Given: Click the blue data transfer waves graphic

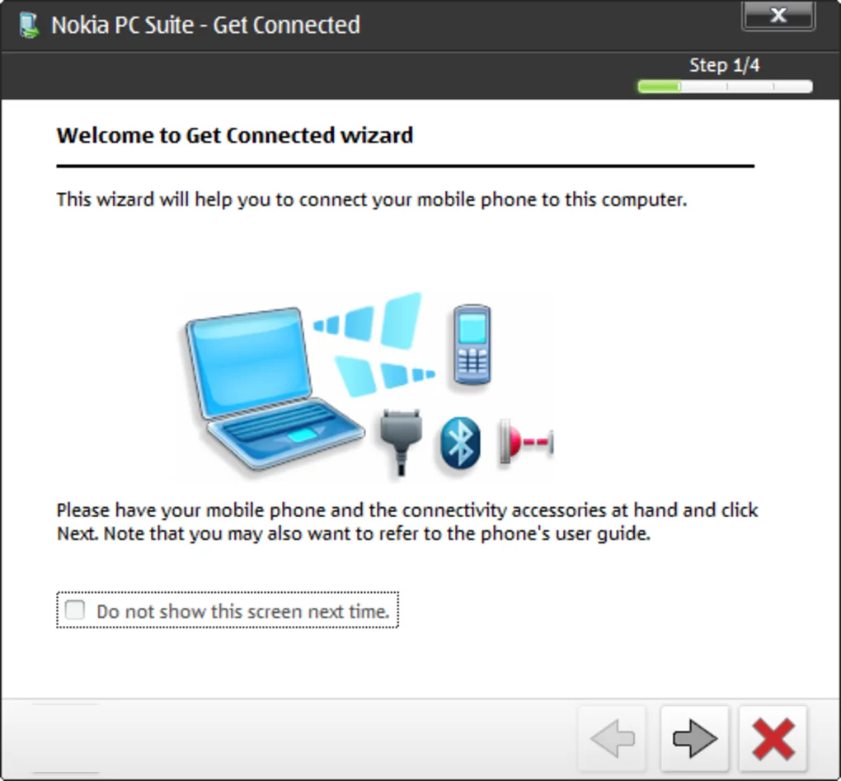Looking at the screenshot, I should pos(375,344).
